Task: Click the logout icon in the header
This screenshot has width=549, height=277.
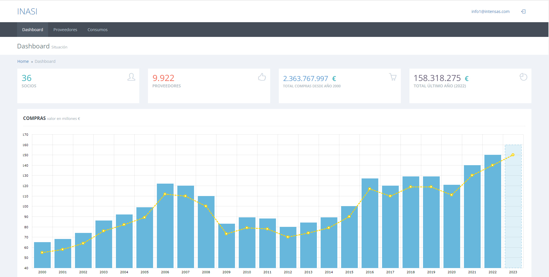Action: click(x=523, y=12)
